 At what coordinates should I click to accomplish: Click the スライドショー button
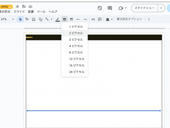144,8
